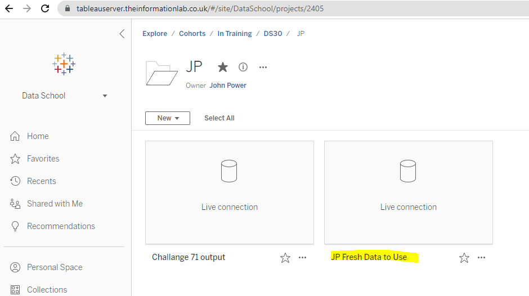The image size is (529, 296).
Task: Navigate to In Training breadcrumb
Action: 235,33
